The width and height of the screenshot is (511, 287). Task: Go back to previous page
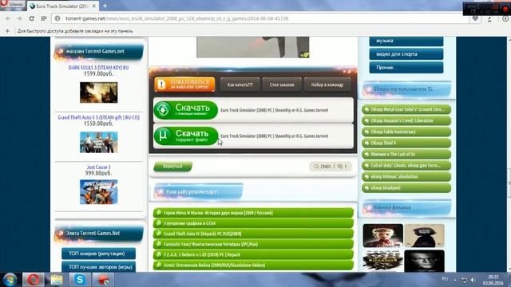point(8,18)
